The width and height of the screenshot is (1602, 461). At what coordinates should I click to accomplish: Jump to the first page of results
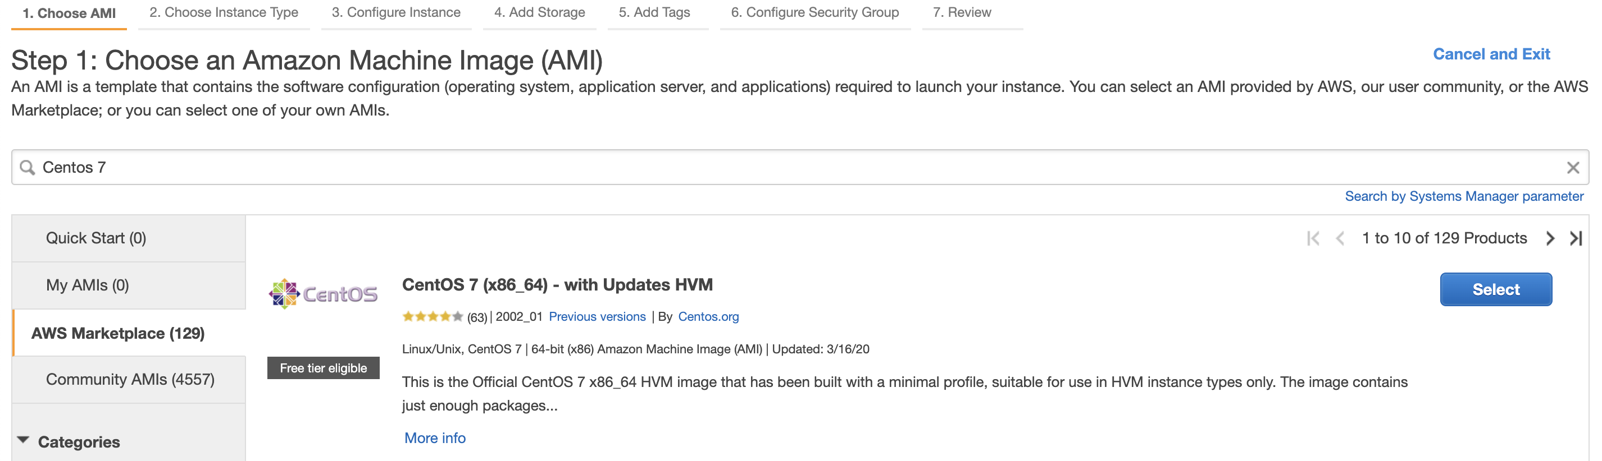click(x=1313, y=238)
